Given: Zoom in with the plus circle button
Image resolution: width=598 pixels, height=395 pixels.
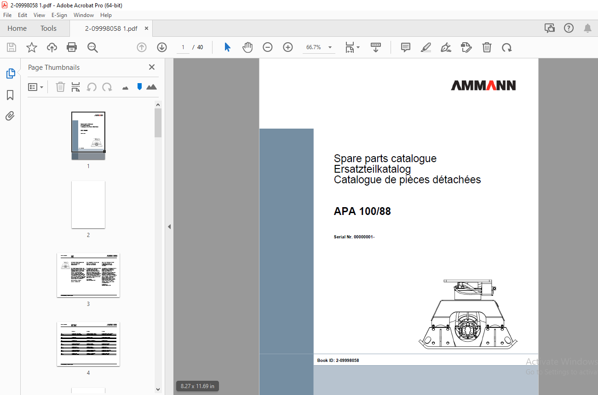Looking at the screenshot, I should [288, 47].
